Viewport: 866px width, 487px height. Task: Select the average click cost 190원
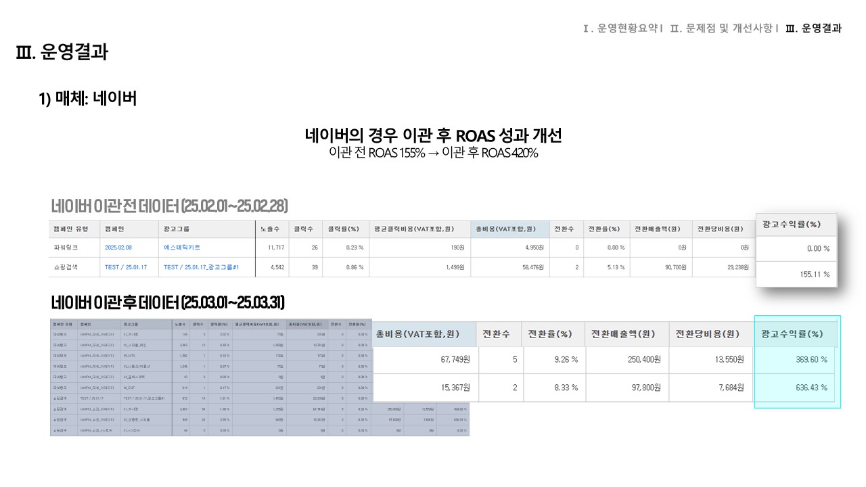pyautogui.click(x=459, y=248)
